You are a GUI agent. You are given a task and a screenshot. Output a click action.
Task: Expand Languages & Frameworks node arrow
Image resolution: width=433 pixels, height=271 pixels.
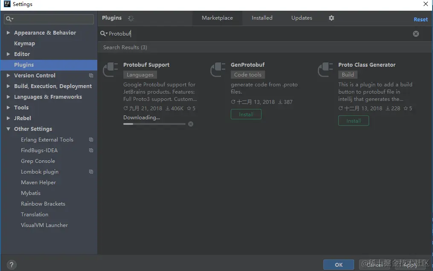[x=8, y=97]
